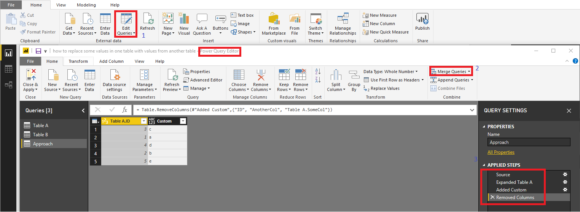This screenshot has width=580, height=212.
Task: Collapse the Applied Steps section
Action: coord(484,165)
